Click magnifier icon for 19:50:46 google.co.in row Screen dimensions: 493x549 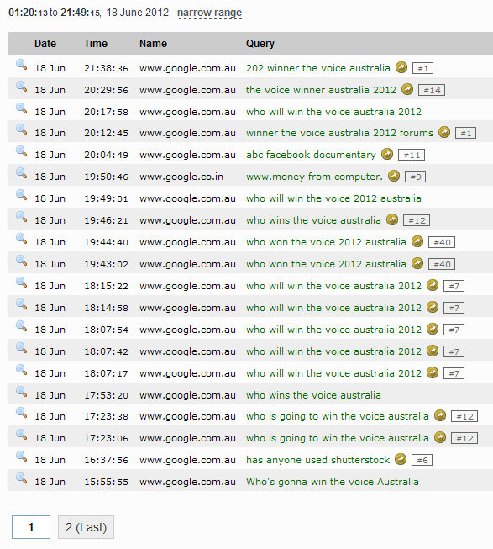coord(21,173)
